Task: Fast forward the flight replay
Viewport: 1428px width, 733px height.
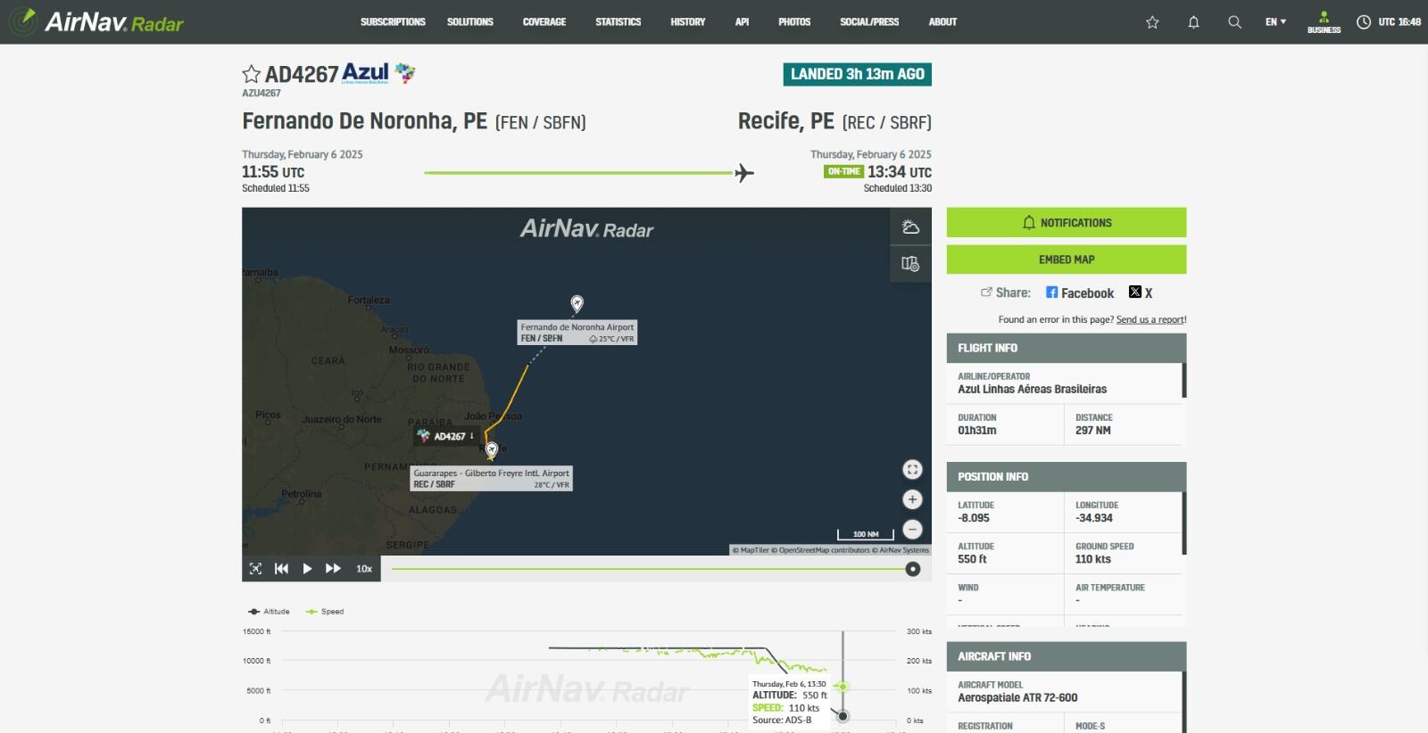Action: [x=333, y=569]
